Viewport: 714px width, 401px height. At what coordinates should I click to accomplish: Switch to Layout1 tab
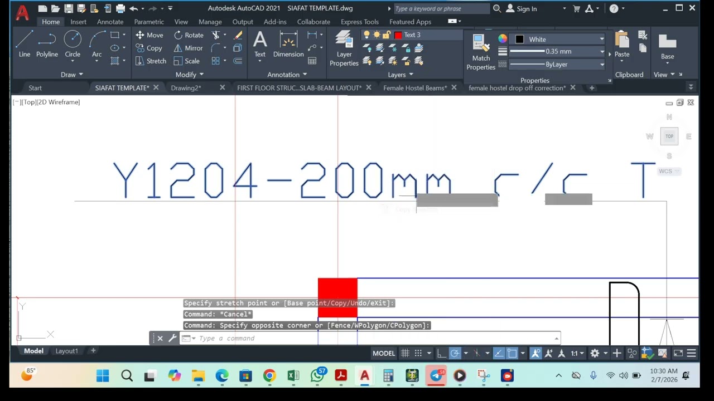pos(66,351)
